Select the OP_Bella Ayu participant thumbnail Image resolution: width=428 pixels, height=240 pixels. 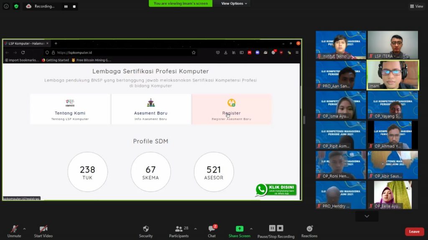[393, 195]
